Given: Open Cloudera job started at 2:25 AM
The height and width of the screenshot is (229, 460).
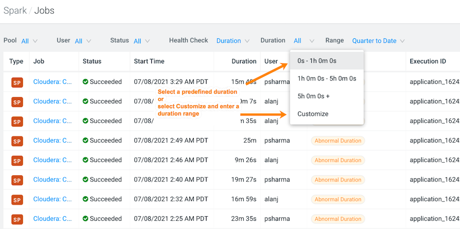Looking at the screenshot, I should coord(53,219).
